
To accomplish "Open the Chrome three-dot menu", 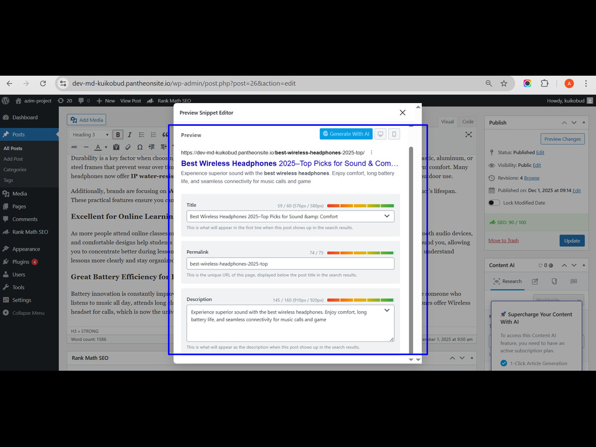I will point(586,83).
